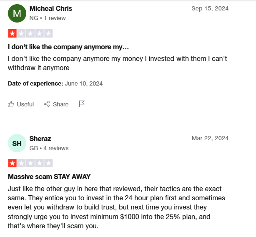Click the Sep 15, 2024 review date
The height and width of the screenshot is (237, 256).
pos(210,8)
